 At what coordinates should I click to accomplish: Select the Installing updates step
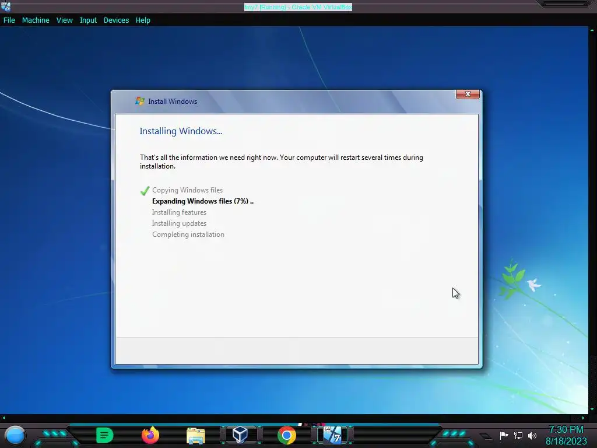pyautogui.click(x=179, y=223)
